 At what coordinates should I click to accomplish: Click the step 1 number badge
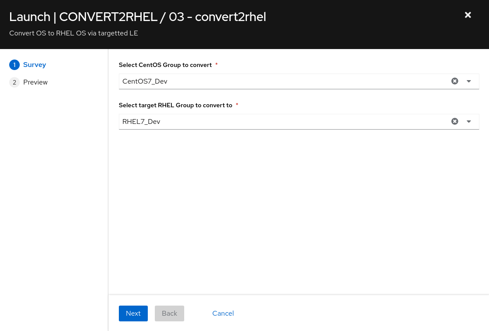click(14, 65)
